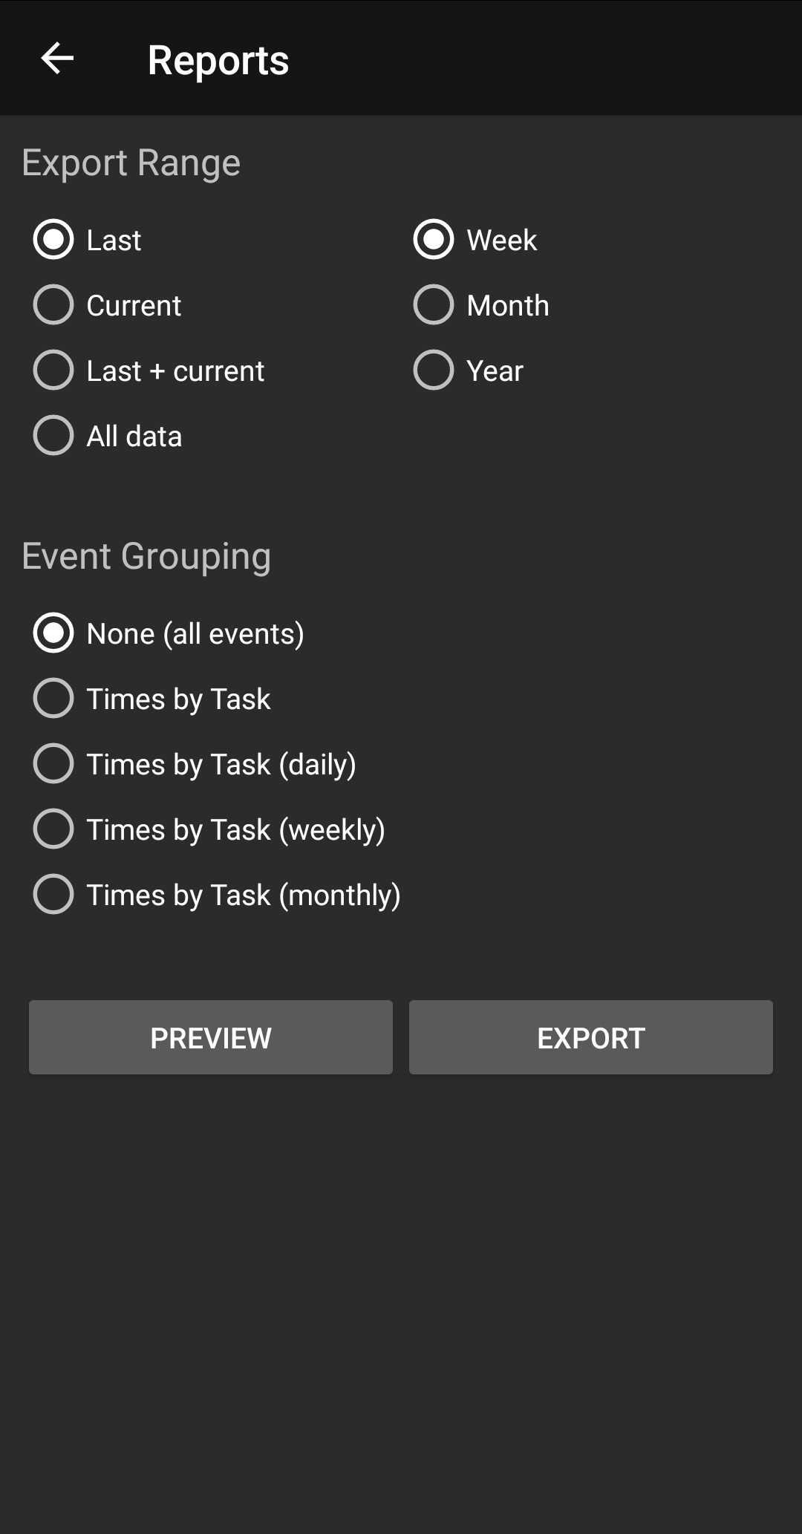802x1534 pixels.
Task: Select None (all events) grouping
Action: [53, 633]
